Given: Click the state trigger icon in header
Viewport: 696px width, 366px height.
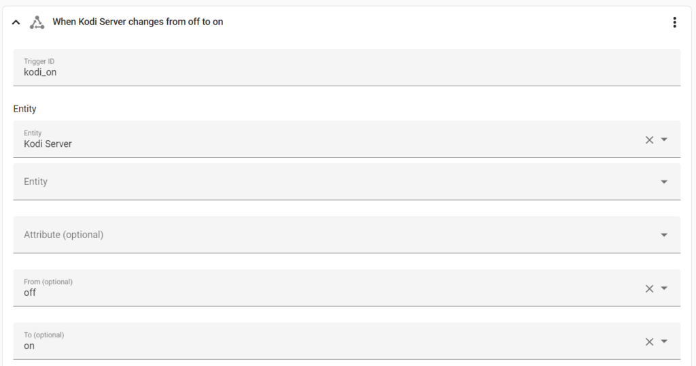Looking at the screenshot, I should 37,22.
